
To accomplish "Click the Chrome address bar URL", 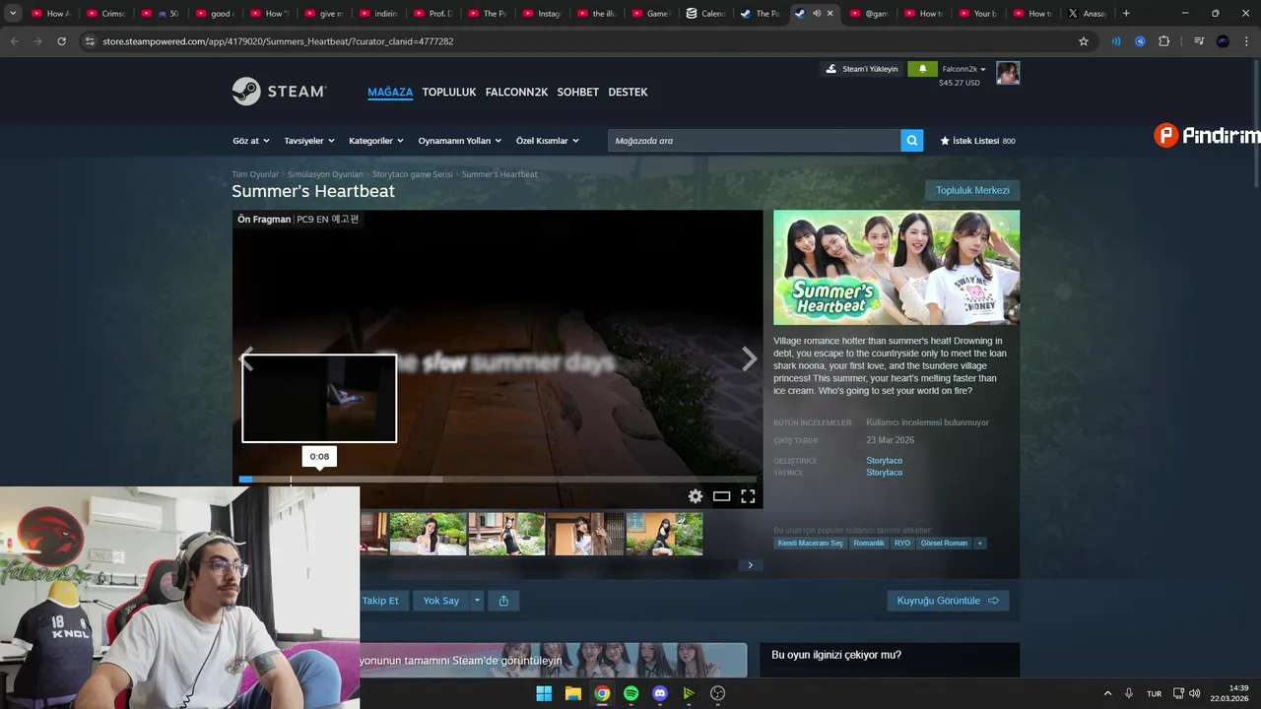I will (278, 41).
